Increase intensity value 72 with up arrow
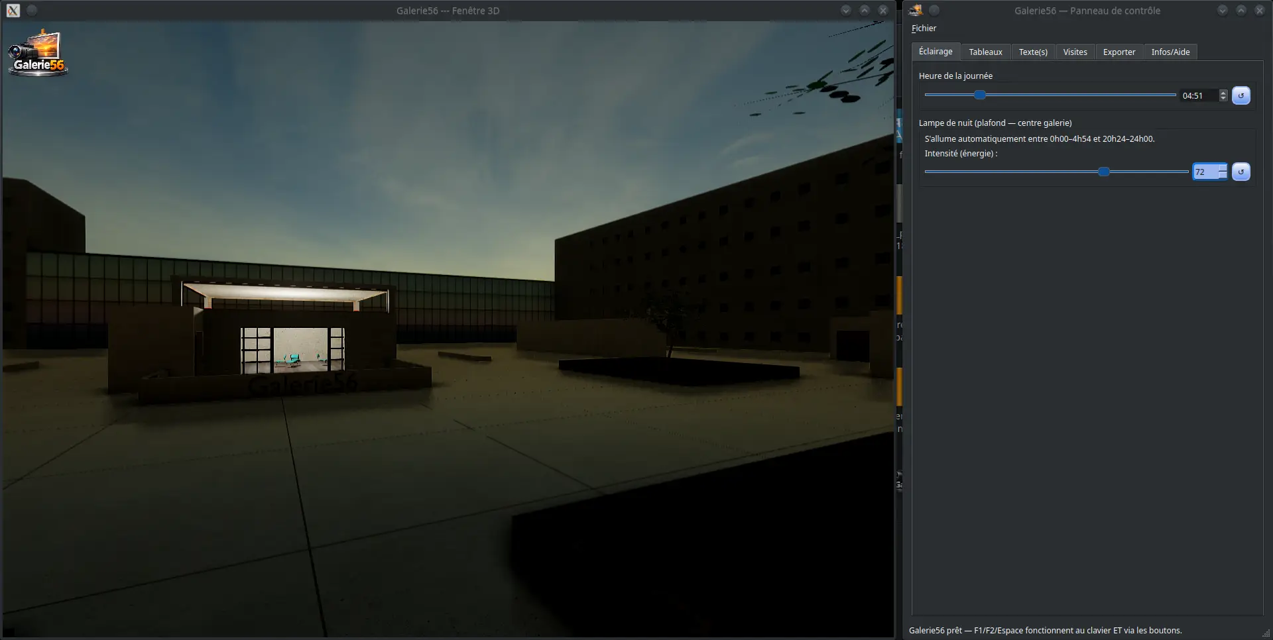The image size is (1273, 640). [x=1223, y=168]
